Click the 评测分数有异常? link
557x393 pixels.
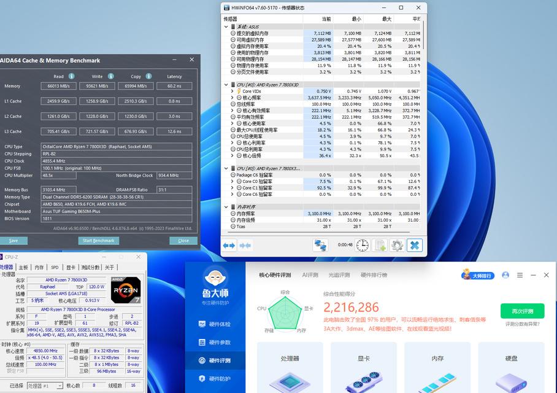point(523,324)
